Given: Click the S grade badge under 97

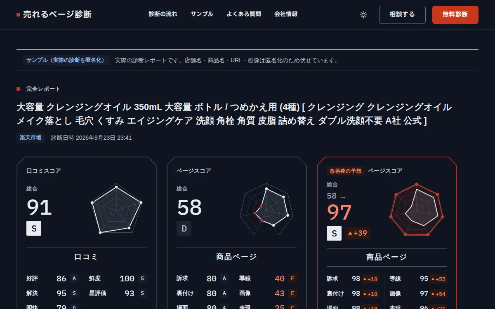Looking at the screenshot, I should pyautogui.click(x=334, y=233).
